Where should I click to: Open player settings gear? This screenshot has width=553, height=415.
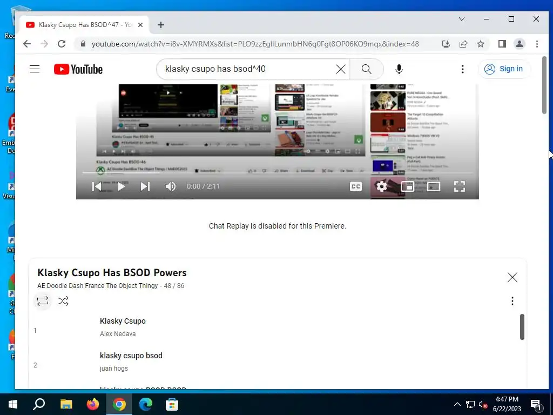(x=382, y=186)
